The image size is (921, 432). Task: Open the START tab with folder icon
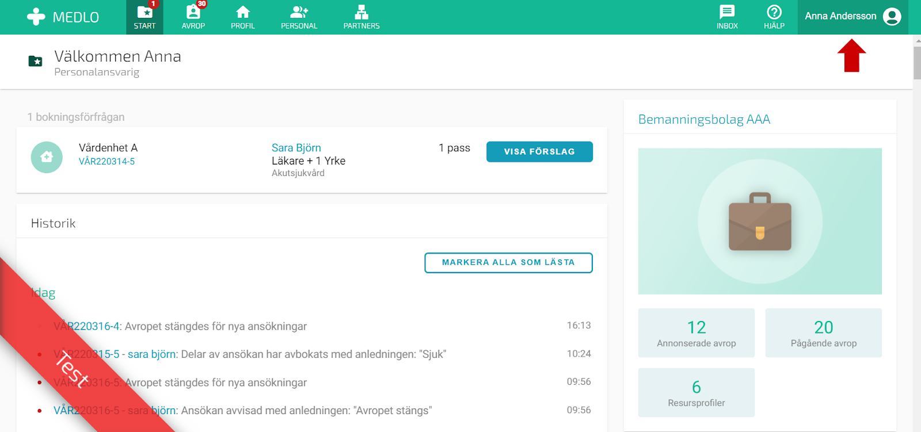144,17
